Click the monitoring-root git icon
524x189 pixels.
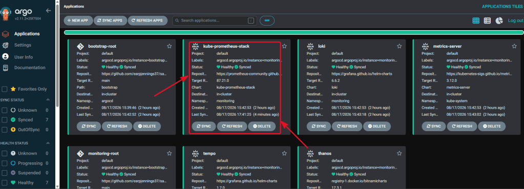click(x=80, y=154)
